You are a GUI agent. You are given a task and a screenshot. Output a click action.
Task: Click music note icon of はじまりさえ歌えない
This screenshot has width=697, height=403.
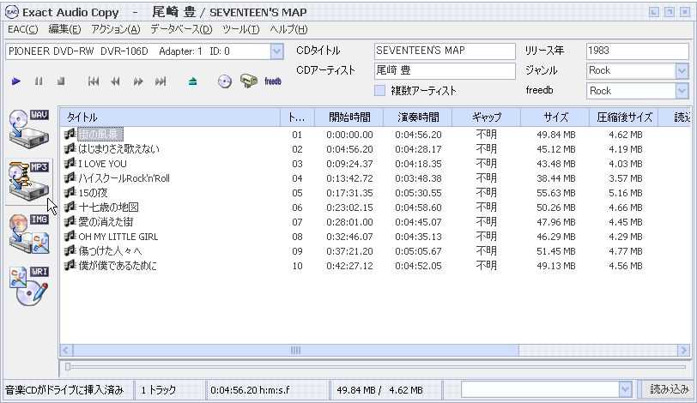pyautogui.click(x=70, y=148)
